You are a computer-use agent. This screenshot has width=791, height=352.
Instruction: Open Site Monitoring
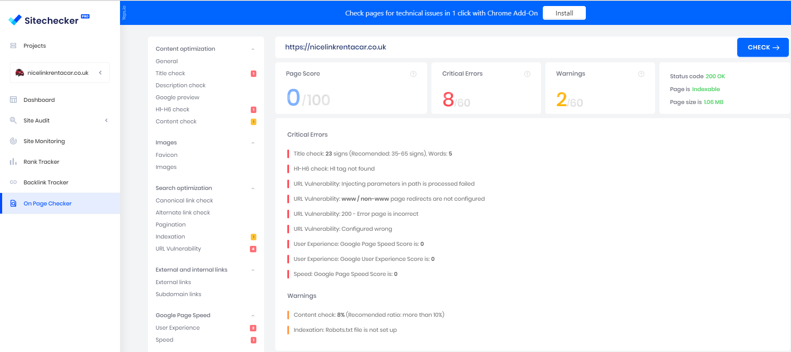pos(44,141)
